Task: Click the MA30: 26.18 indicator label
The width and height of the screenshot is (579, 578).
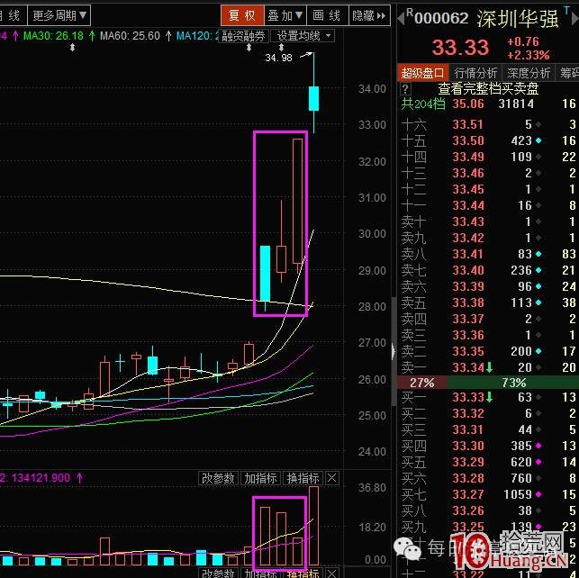Action: click(x=53, y=36)
